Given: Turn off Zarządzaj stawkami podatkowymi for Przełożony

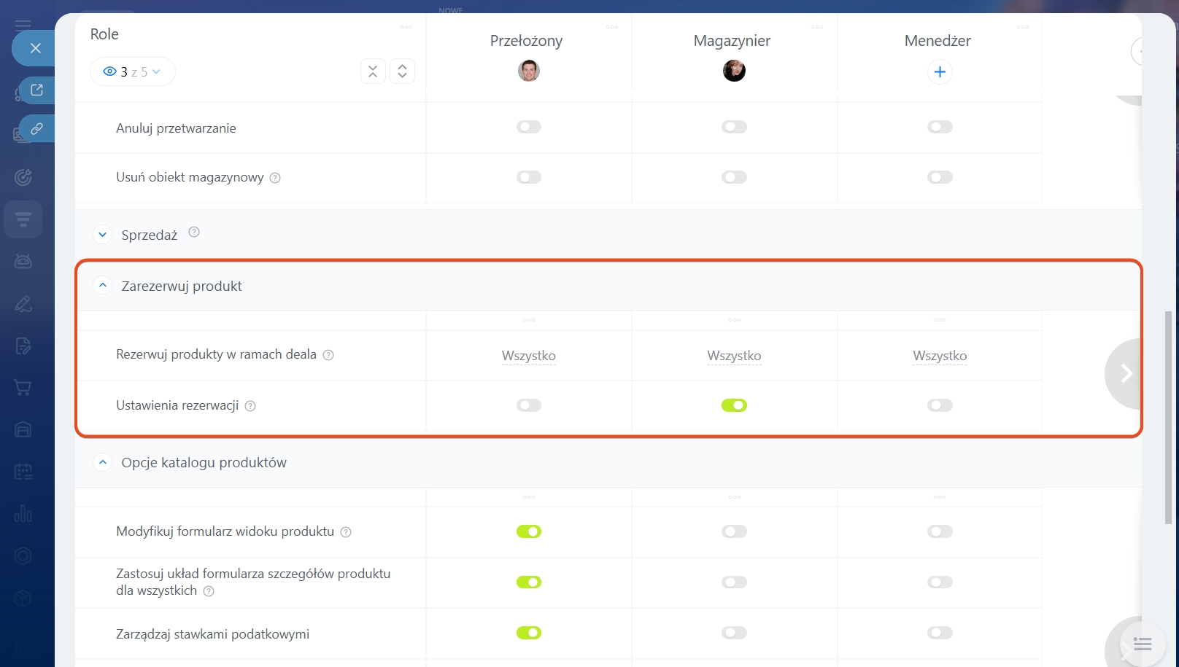Looking at the screenshot, I should (x=529, y=633).
